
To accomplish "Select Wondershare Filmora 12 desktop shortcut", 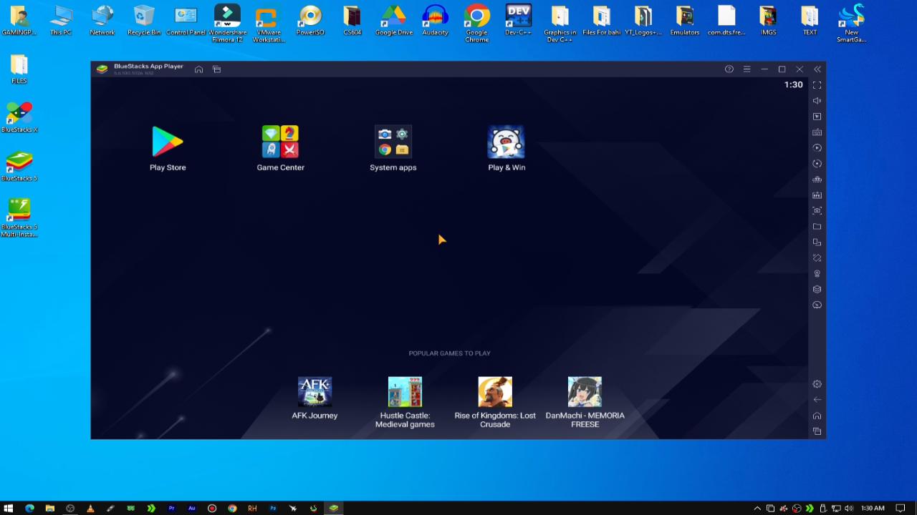I will coord(227,24).
